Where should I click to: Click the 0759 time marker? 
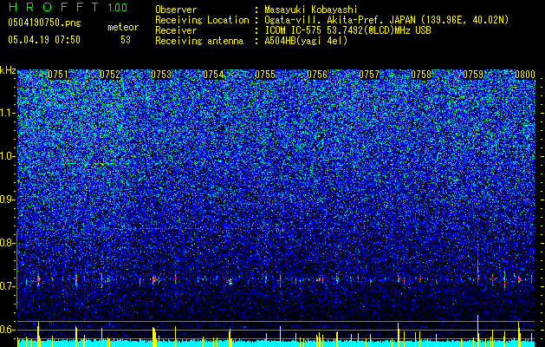tap(473, 75)
